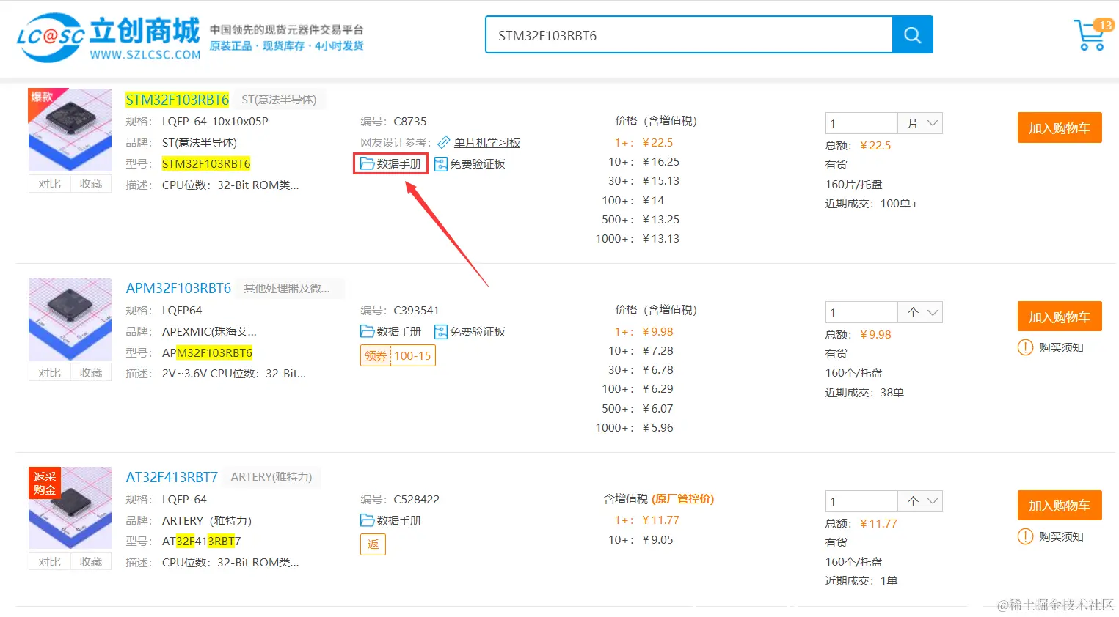Click into the STM32F103RBT6 search box
The width and height of the screenshot is (1119, 617).
689,34
